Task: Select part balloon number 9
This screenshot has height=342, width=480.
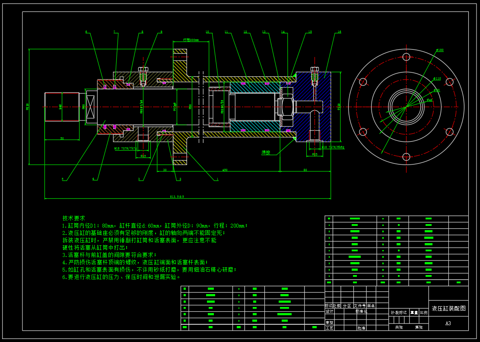Action: (x=161, y=32)
